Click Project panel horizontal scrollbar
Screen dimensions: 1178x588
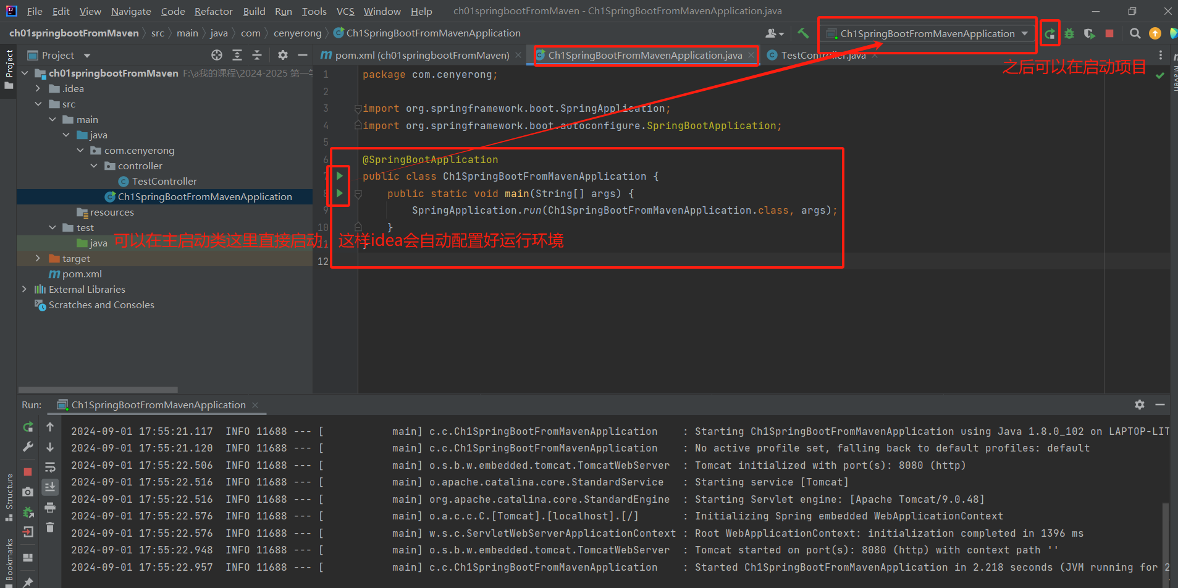tap(98, 390)
